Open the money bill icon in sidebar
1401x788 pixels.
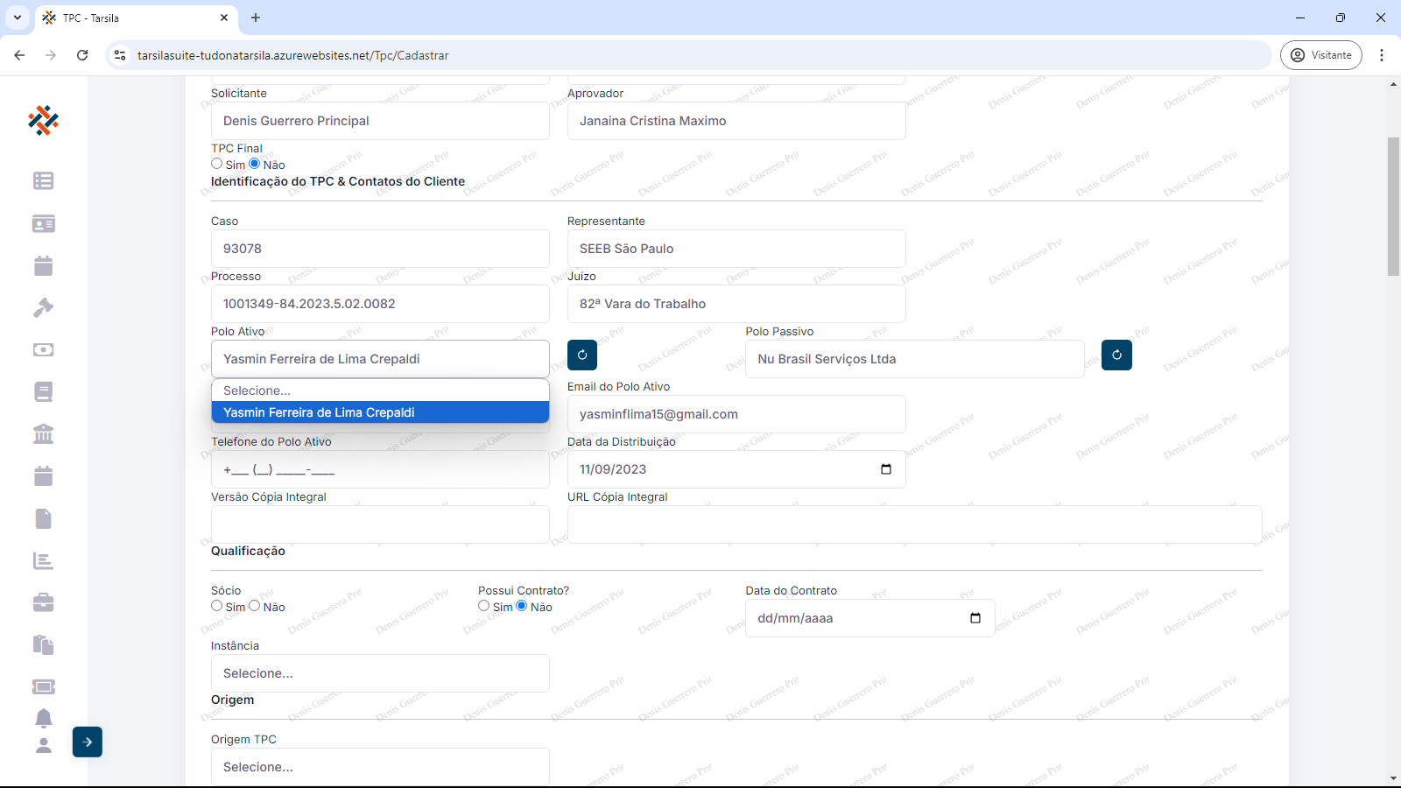point(43,349)
